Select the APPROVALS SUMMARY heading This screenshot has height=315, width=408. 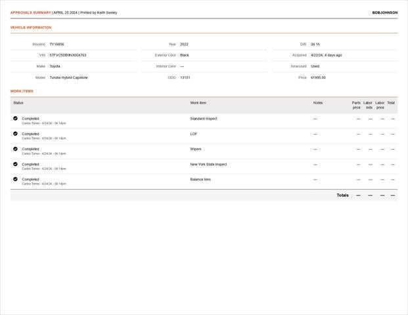(31, 12)
